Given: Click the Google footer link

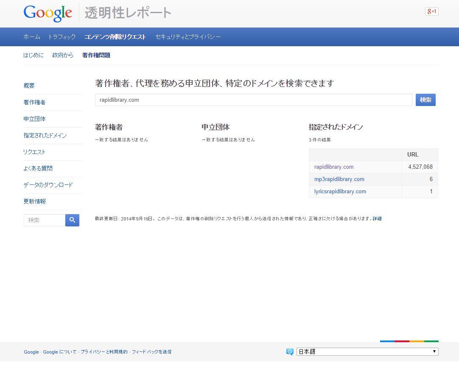Looking at the screenshot, I should click(x=31, y=352).
